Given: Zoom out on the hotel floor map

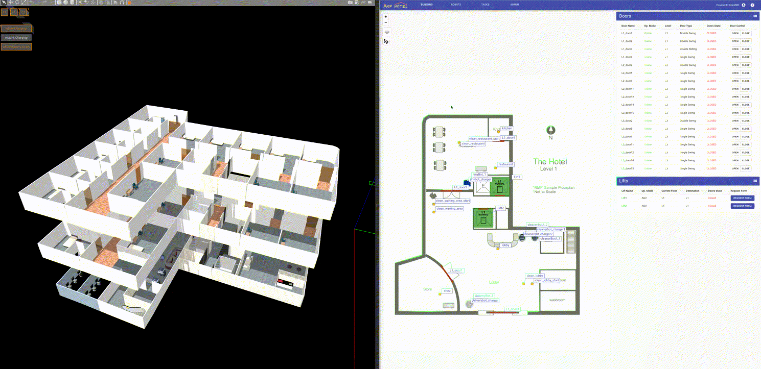Looking at the screenshot, I should [x=385, y=22].
